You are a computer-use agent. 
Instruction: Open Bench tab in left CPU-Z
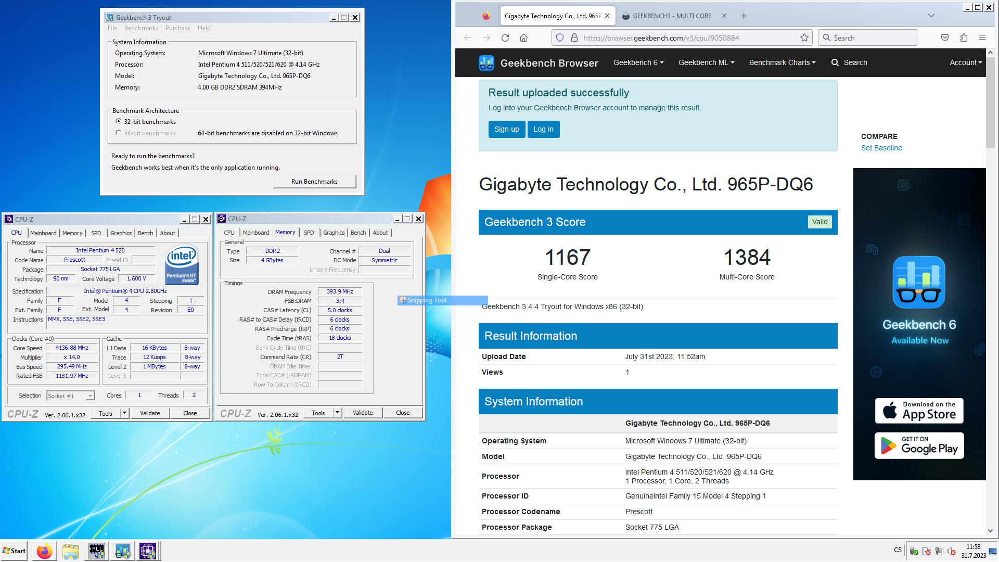(146, 233)
